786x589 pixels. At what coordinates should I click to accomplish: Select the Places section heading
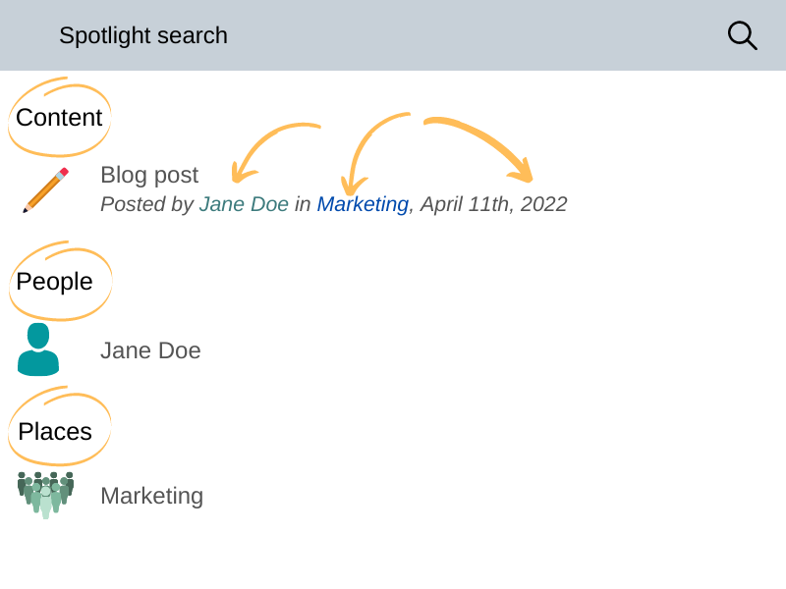point(55,432)
